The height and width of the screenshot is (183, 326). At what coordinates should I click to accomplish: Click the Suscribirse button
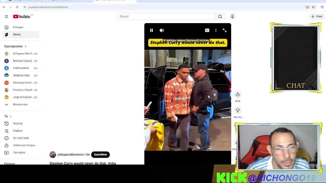click(100, 155)
